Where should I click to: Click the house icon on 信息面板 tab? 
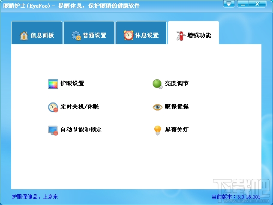pos(24,36)
